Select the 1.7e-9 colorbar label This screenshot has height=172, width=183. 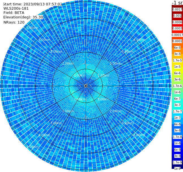click(x=177, y=162)
